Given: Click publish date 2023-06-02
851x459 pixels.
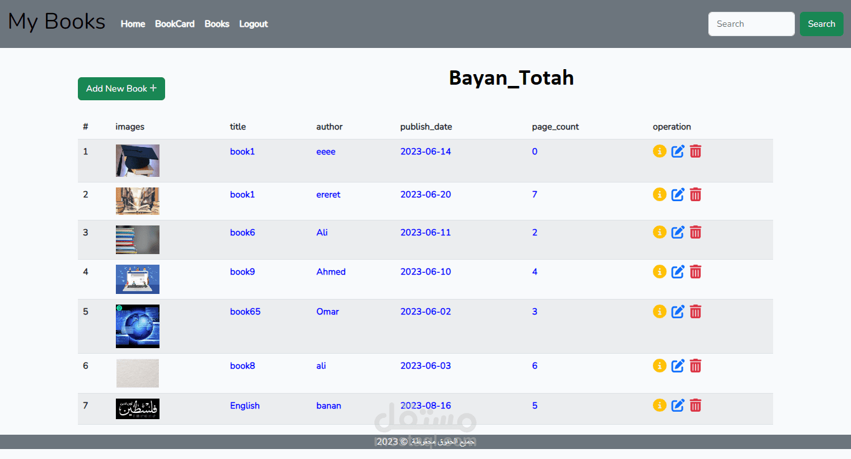Looking at the screenshot, I should pyautogui.click(x=425, y=311).
